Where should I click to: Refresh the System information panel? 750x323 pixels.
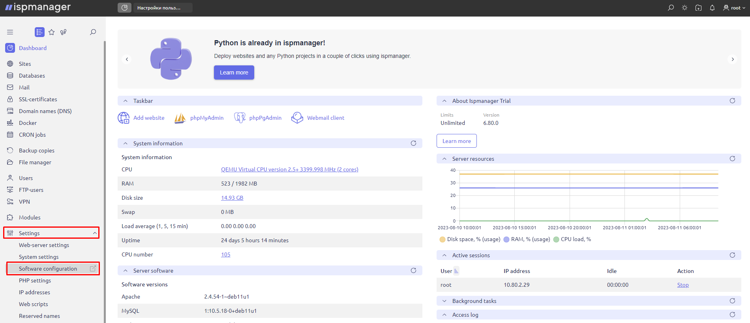413,143
